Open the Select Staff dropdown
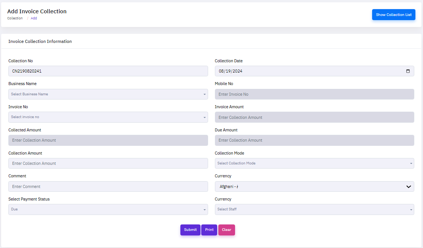The height and width of the screenshot is (248, 423). [x=314, y=209]
